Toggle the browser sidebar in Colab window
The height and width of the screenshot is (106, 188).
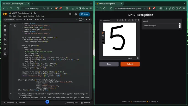(80, 8)
